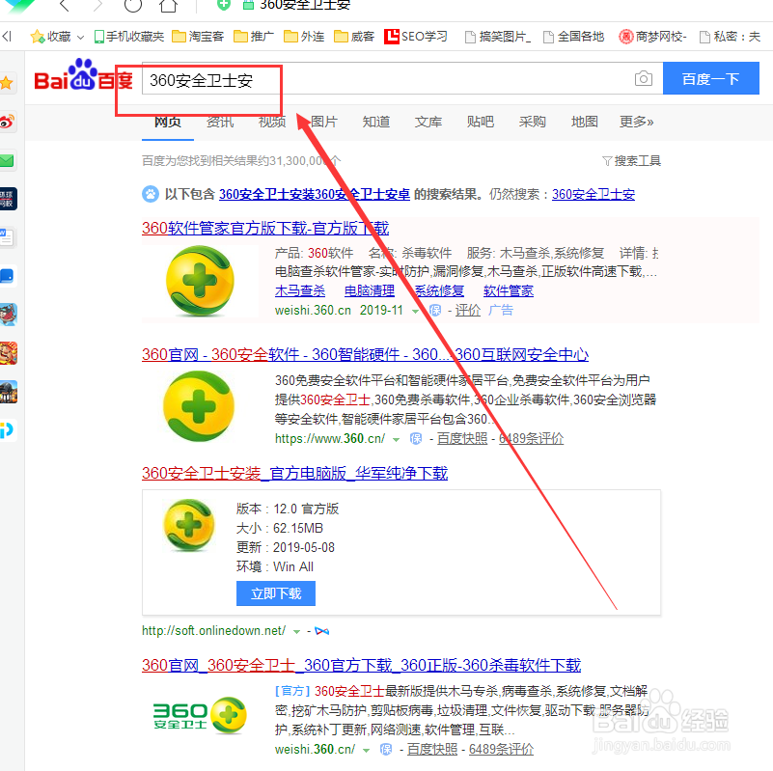Open the green mail sidebar icon
This screenshot has width=773, height=771.
click(8, 161)
